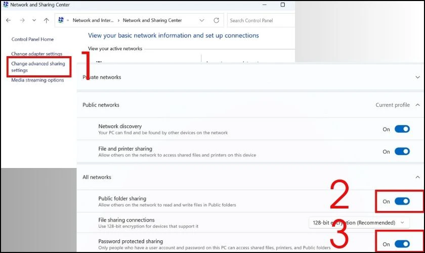The image size is (425, 253).
Task: Click the 'Network discovery' label
Action: click(x=120, y=126)
